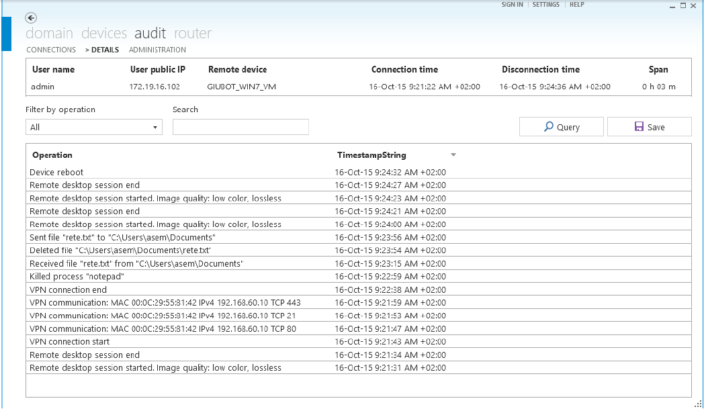
Task: Select the Device reboot row
Action: point(358,173)
